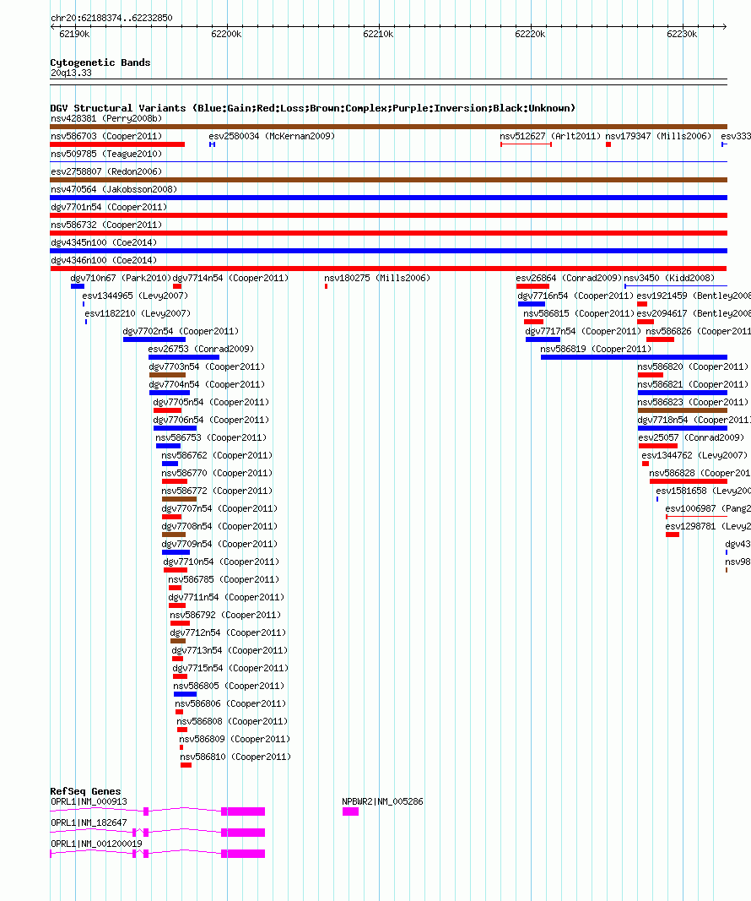Open the nsv586808 (Cooper2011) variant
The image size is (751, 901).
232,722
